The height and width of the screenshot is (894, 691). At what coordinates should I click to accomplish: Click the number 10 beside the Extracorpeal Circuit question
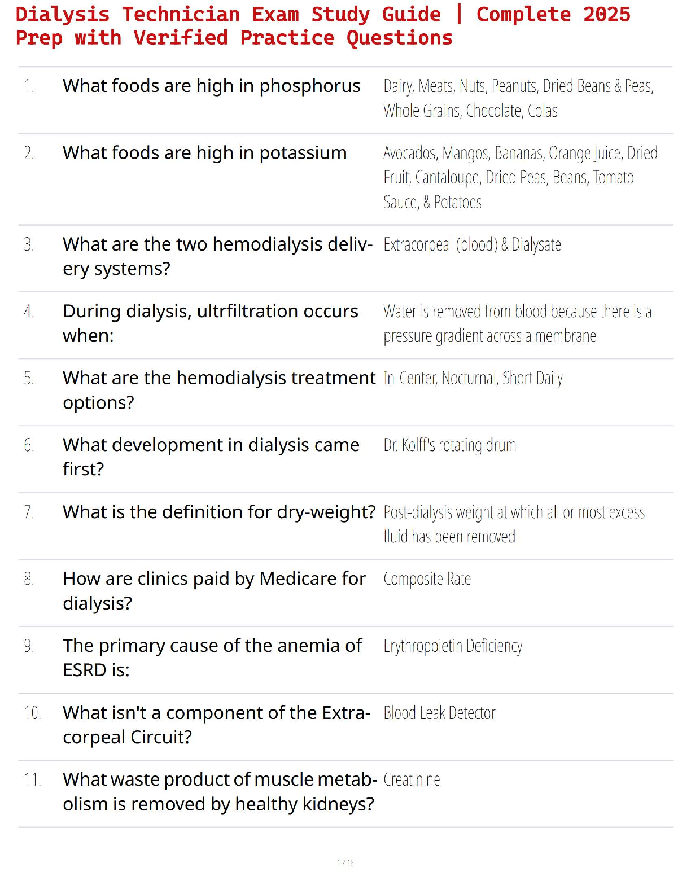pos(32,713)
